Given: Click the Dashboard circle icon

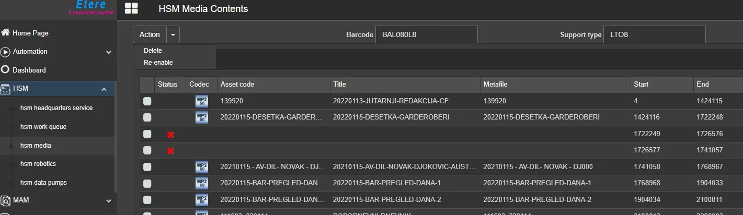Looking at the screenshot, I should 6,70.
